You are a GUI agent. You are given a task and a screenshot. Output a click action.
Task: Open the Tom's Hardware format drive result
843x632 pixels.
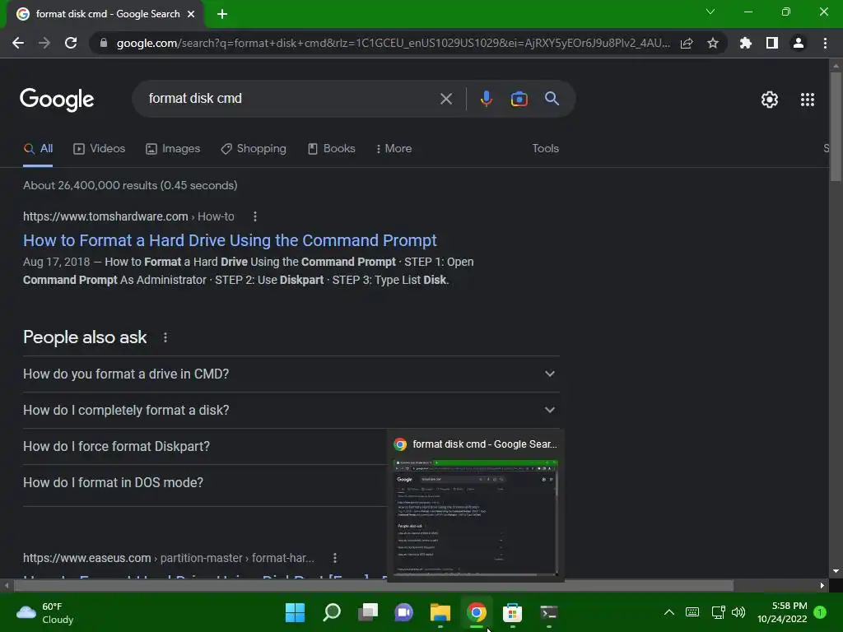[230, 240]
